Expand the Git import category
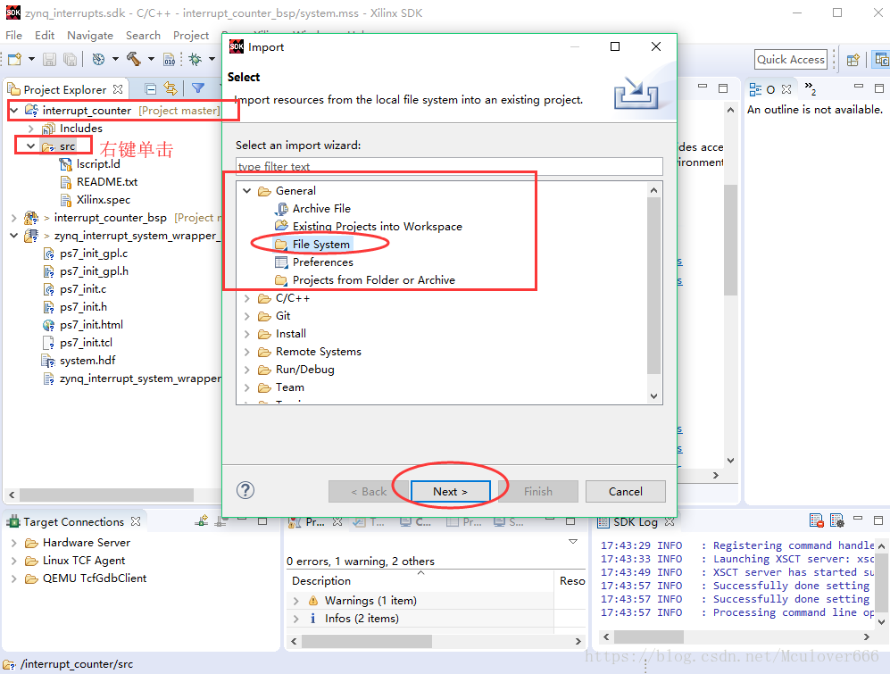 [x=247, y=316]
